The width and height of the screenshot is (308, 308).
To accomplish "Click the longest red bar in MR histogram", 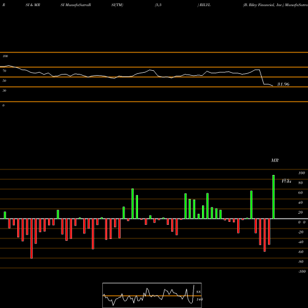I will (x=31, y=238).
